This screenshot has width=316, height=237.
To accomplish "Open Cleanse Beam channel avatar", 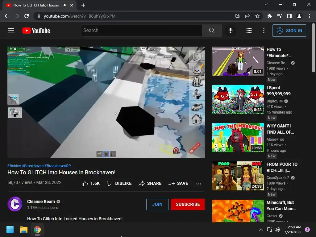I will tap(15, 204).
